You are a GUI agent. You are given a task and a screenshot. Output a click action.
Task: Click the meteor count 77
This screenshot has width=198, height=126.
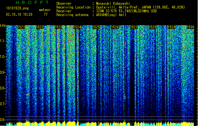46,14
